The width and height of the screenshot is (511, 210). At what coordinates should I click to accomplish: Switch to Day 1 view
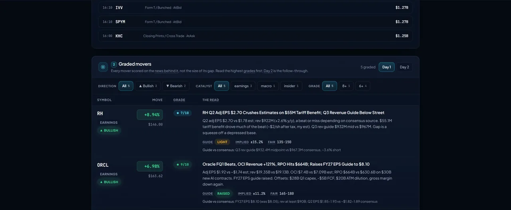point(386,67)
